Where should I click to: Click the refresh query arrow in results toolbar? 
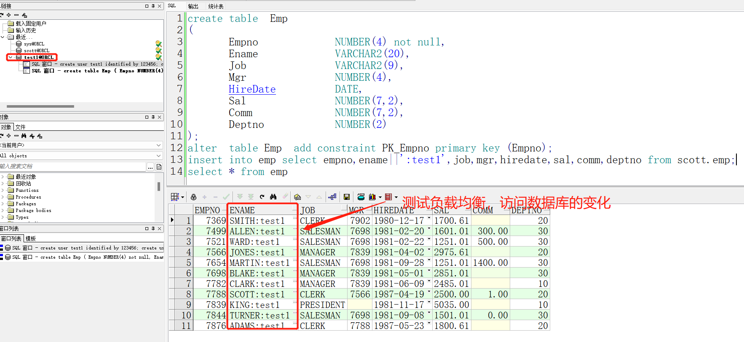tap(262, 197)
